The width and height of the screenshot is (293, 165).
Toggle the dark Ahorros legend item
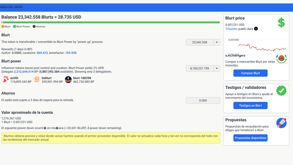click(x=39, y=26)
